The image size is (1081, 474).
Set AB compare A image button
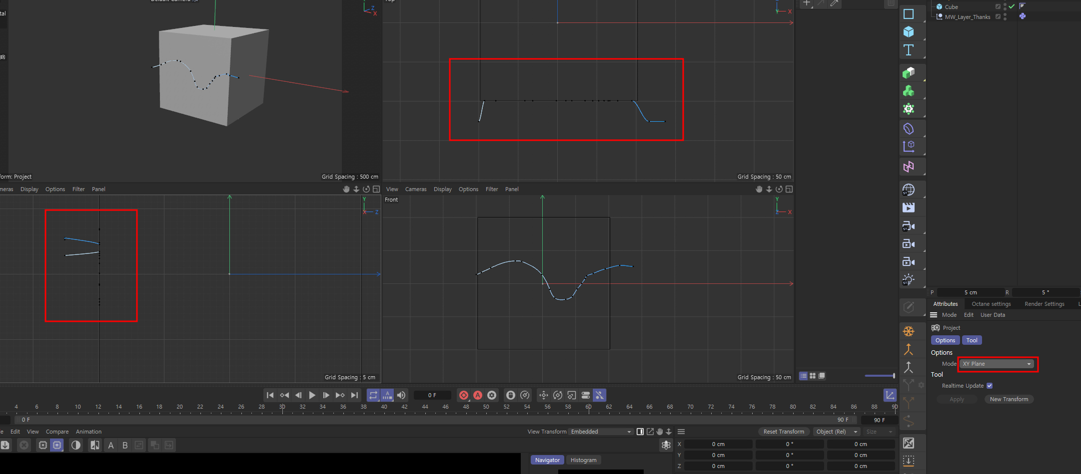tap(111, 445)
